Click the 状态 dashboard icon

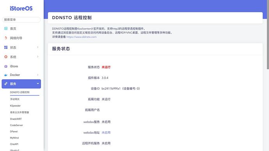coord(6,47)
